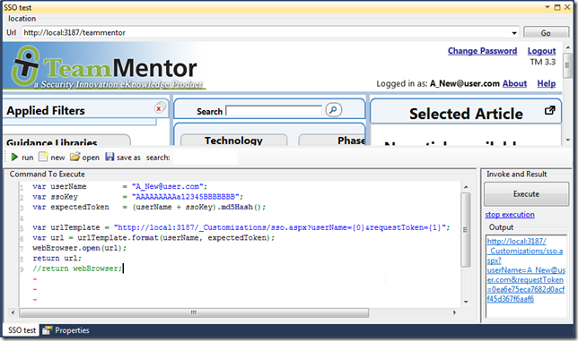Click the toolbar search field

206,158
